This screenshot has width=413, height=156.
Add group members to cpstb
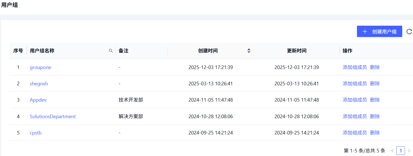click(x=354, y=133)
